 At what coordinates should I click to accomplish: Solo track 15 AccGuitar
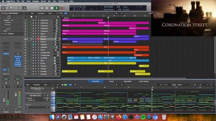[x=35, y=58]
